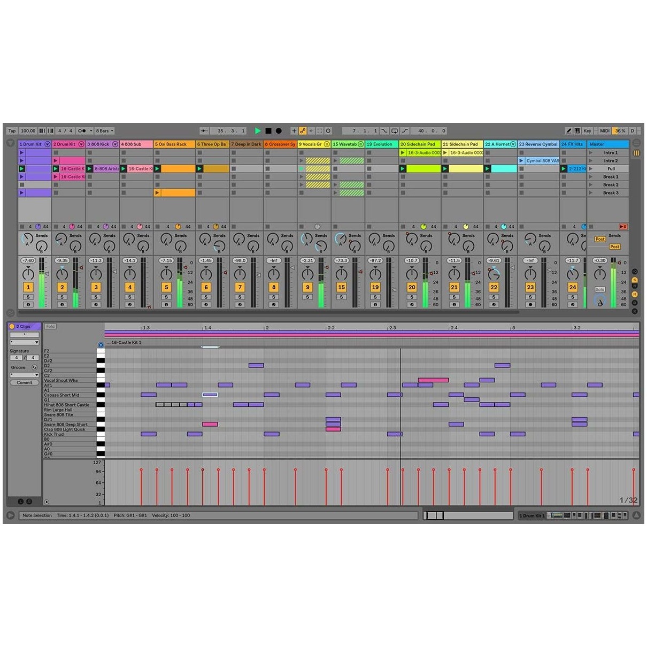
Task: Click the Commit groove button
Action: tap(24, 382)
